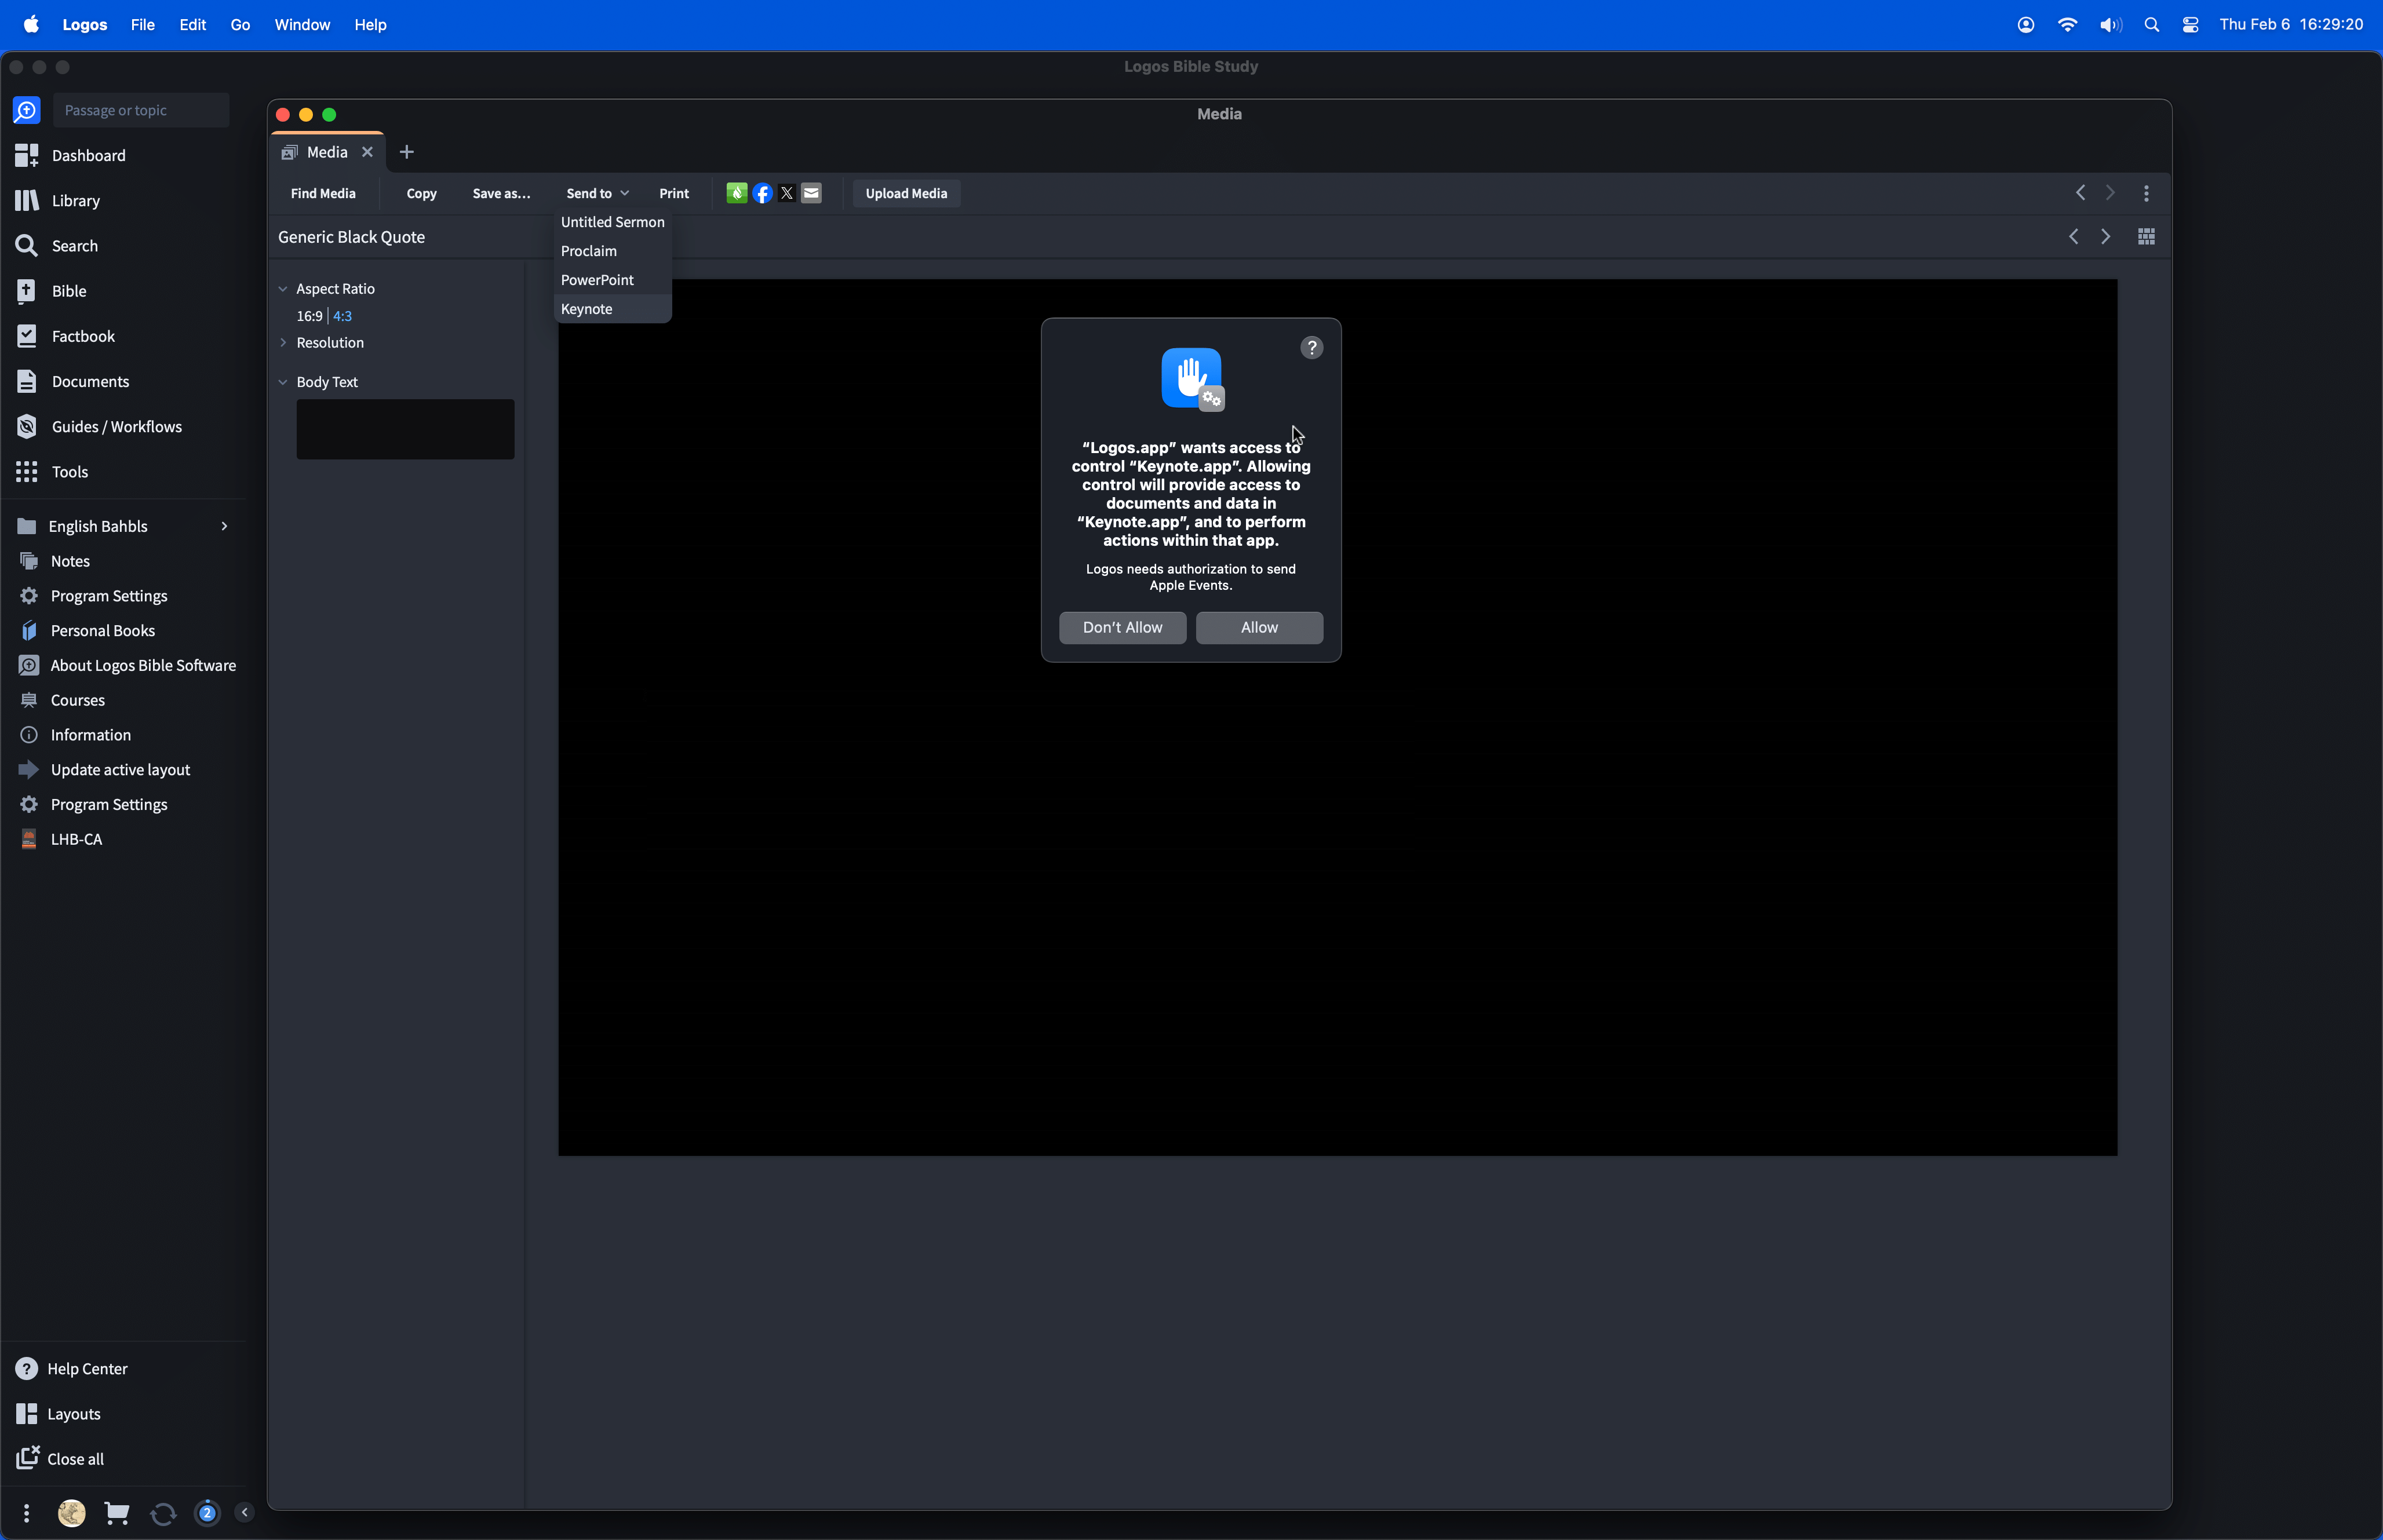
Task: Share media by email icon
Action: click(x=811, y=193)
